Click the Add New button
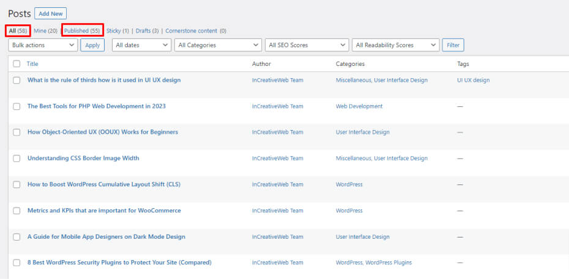569x279 pixels. 50,13
